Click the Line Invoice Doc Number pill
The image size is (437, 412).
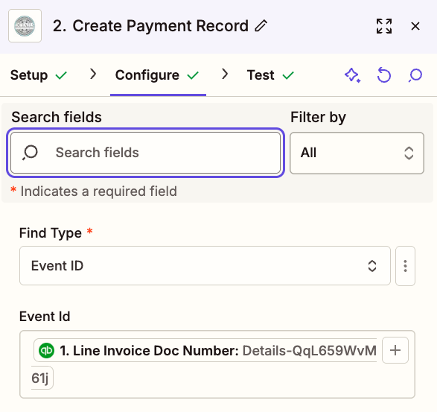[205, 350]
